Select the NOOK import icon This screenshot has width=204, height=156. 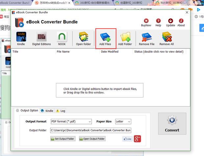62,39
